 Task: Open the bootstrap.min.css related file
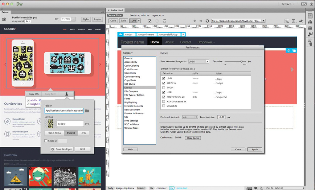(139, 15)
